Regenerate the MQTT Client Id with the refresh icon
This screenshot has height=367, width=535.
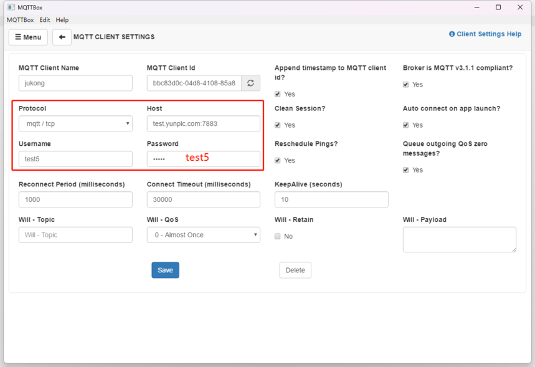pos(251,83)
